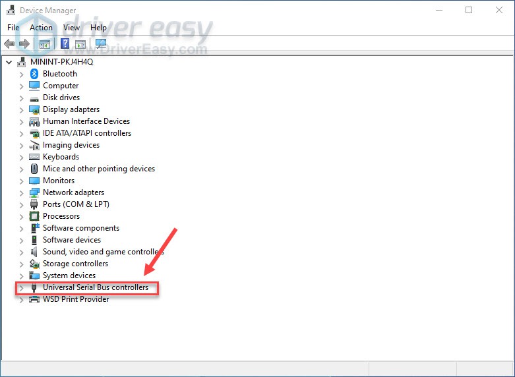Select Mice and other pointing devices label

99,169
